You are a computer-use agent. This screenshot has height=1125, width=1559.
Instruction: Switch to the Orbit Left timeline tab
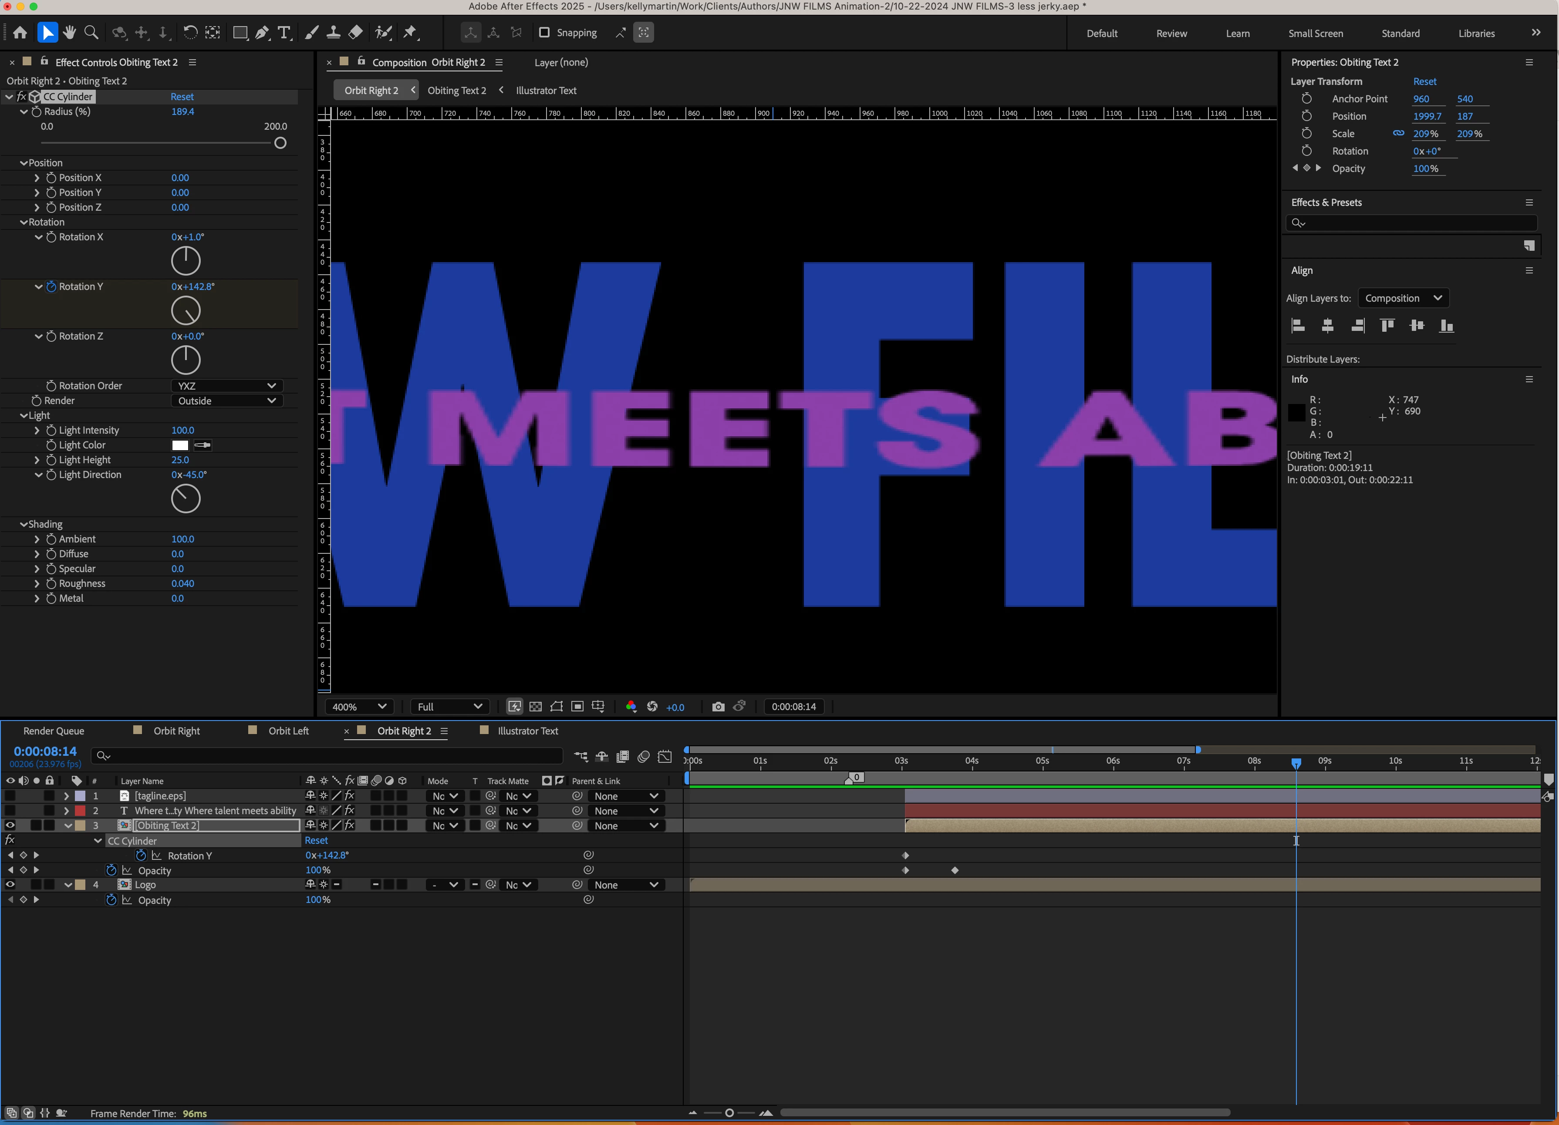pos(288,731)
